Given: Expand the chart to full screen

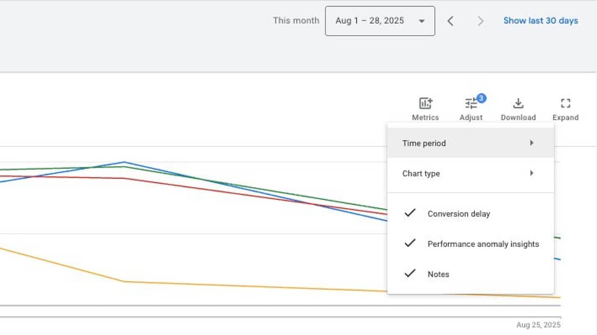Looking at the screenshot, I should coord(565,103).
